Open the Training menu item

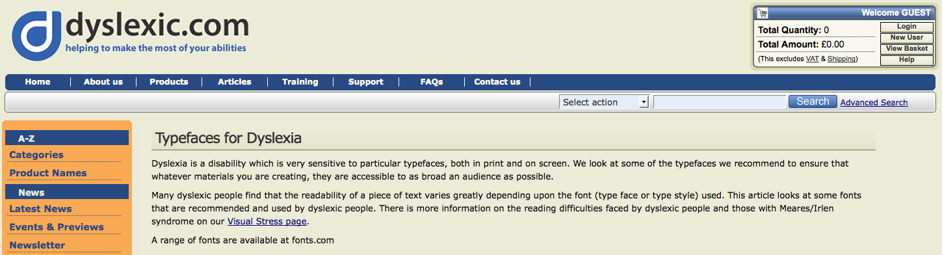300,82
